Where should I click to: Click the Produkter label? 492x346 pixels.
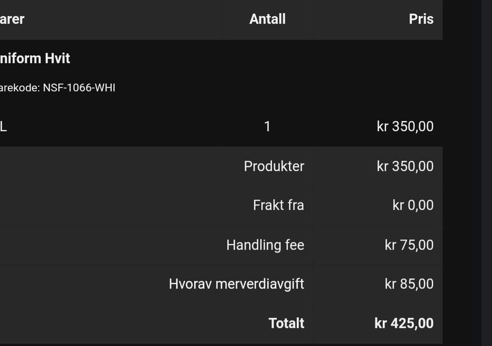274,166
